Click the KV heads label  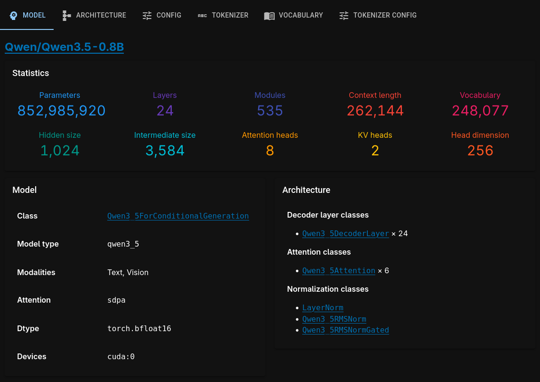click(375, 135)
